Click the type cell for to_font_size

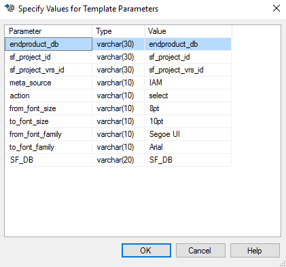118,121
